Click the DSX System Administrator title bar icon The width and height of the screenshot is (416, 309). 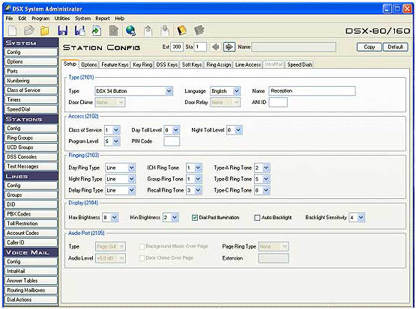point(8,9)
